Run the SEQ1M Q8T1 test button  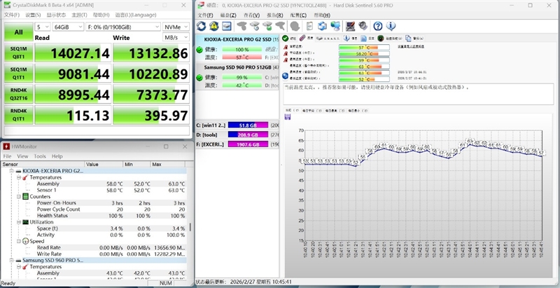coord(19,53)
